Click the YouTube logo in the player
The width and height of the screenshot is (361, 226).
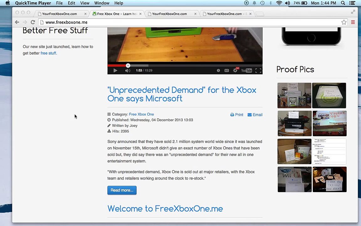point(247,70)
